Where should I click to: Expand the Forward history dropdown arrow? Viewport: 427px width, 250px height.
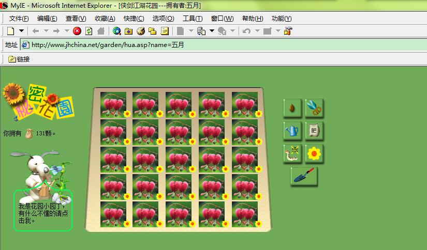coord(67,31)
